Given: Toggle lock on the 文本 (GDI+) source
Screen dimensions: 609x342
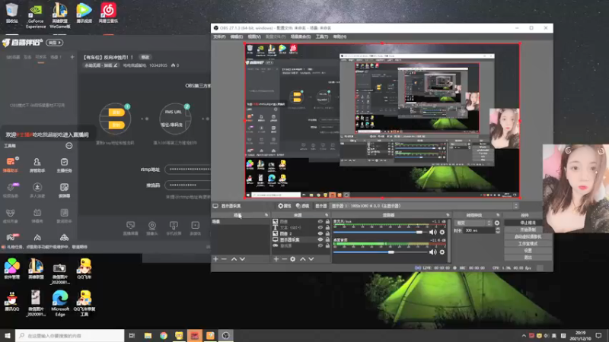Looking at the screenshot, I should point(327,227).
